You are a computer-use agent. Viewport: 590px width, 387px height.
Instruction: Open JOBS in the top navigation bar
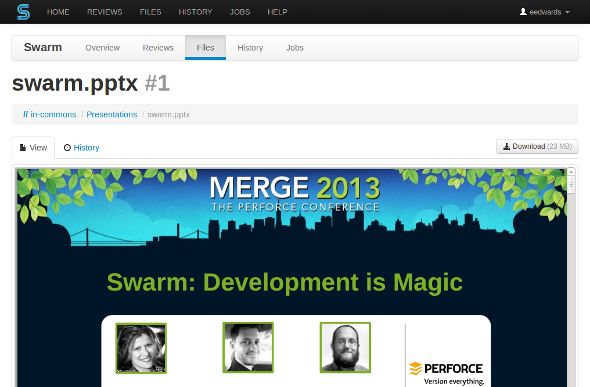[240, 12]
